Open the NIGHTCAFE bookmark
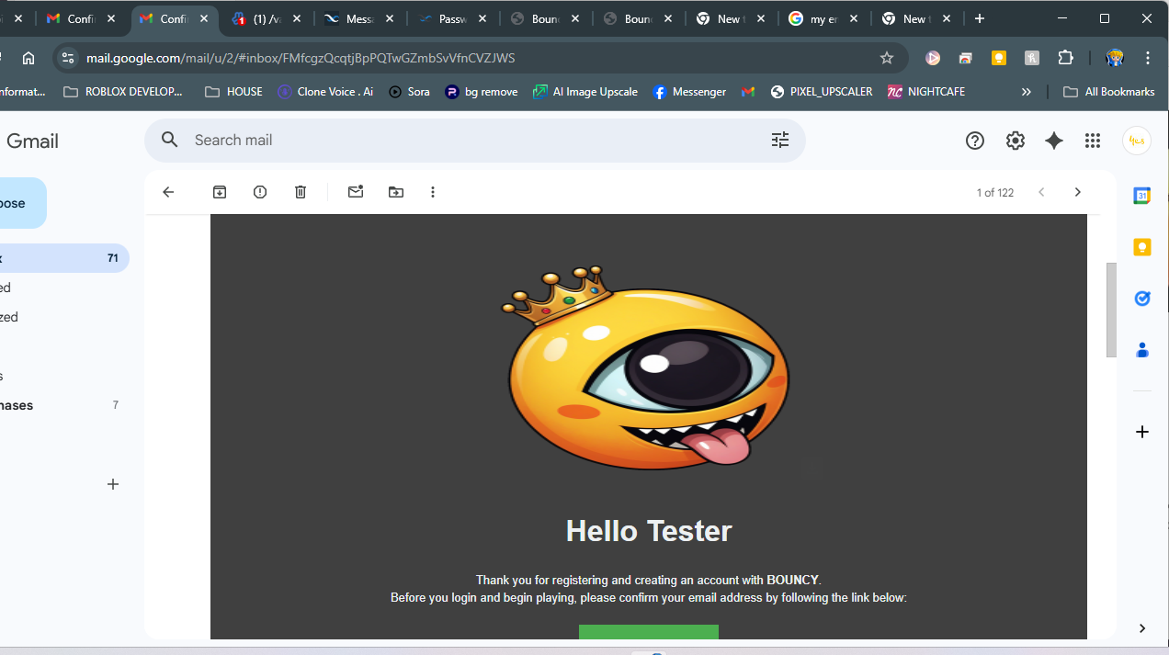The height and width of the screenshot is (655, 1169). (x=925, y=92)
